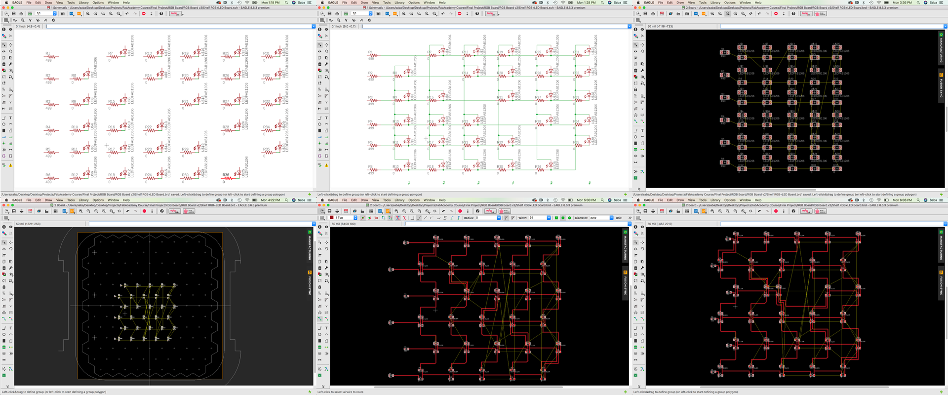Click the Go icon in 5:30 PM board toolbar

pos(468,211)
